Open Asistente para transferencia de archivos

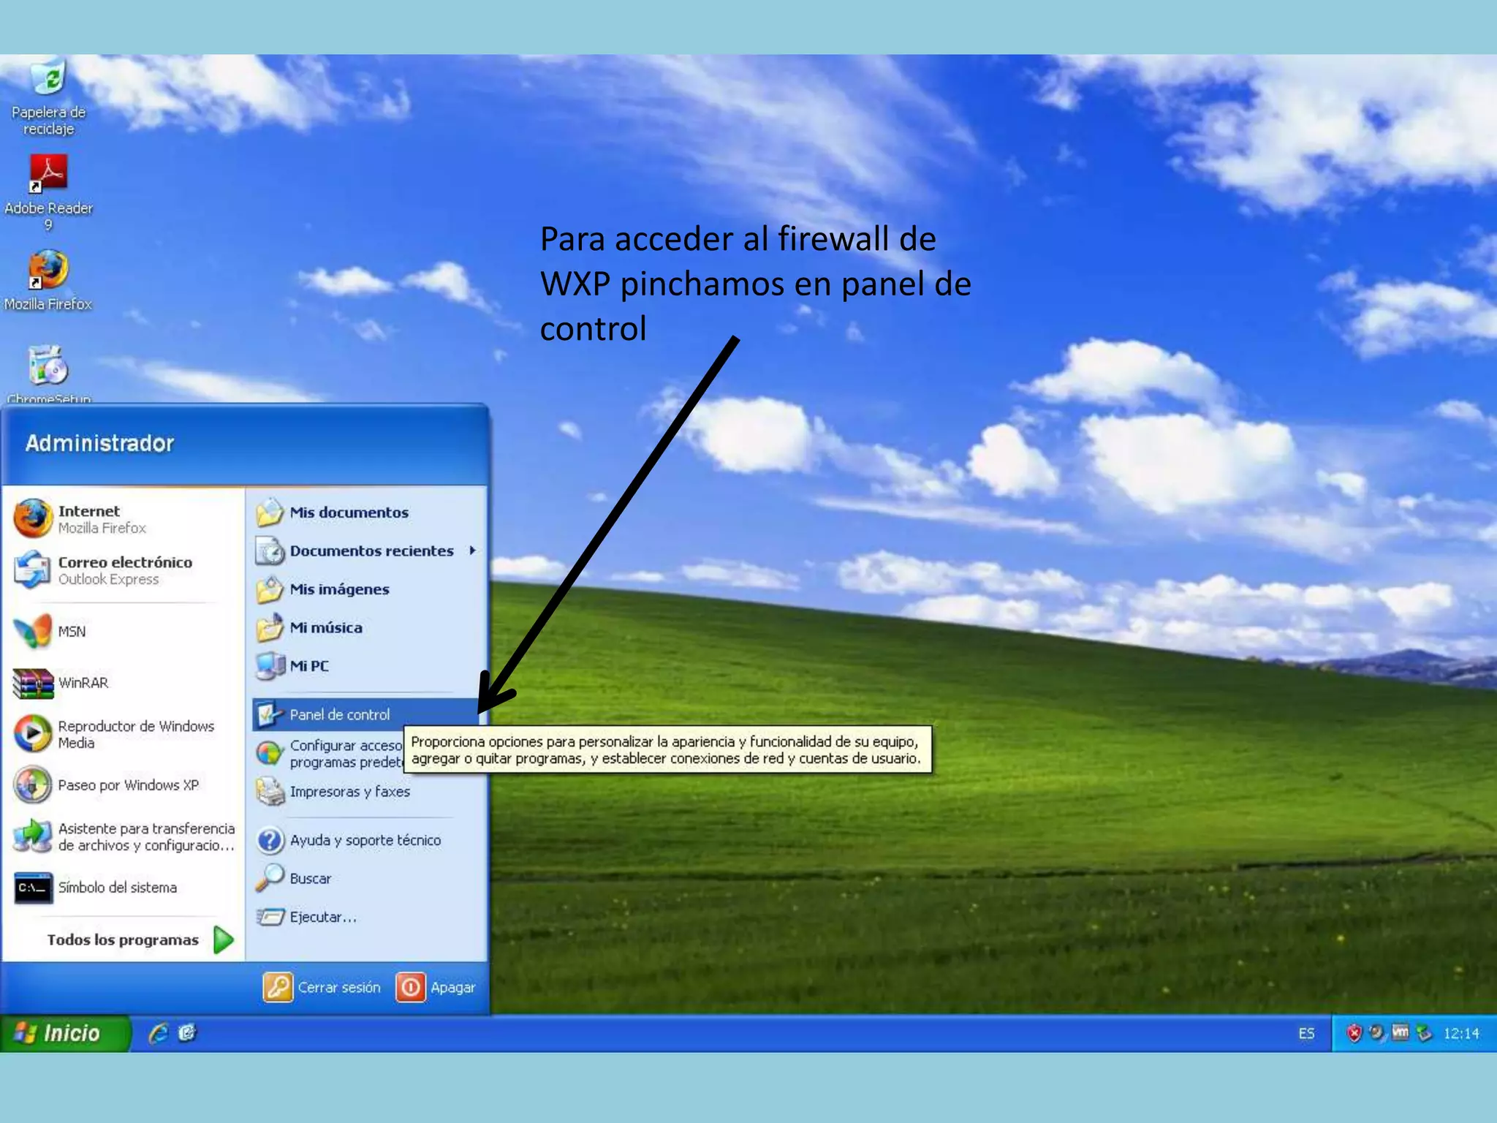coord(123,836)
